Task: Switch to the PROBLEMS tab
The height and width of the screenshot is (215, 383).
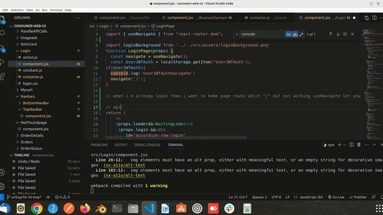Action: 99,145
